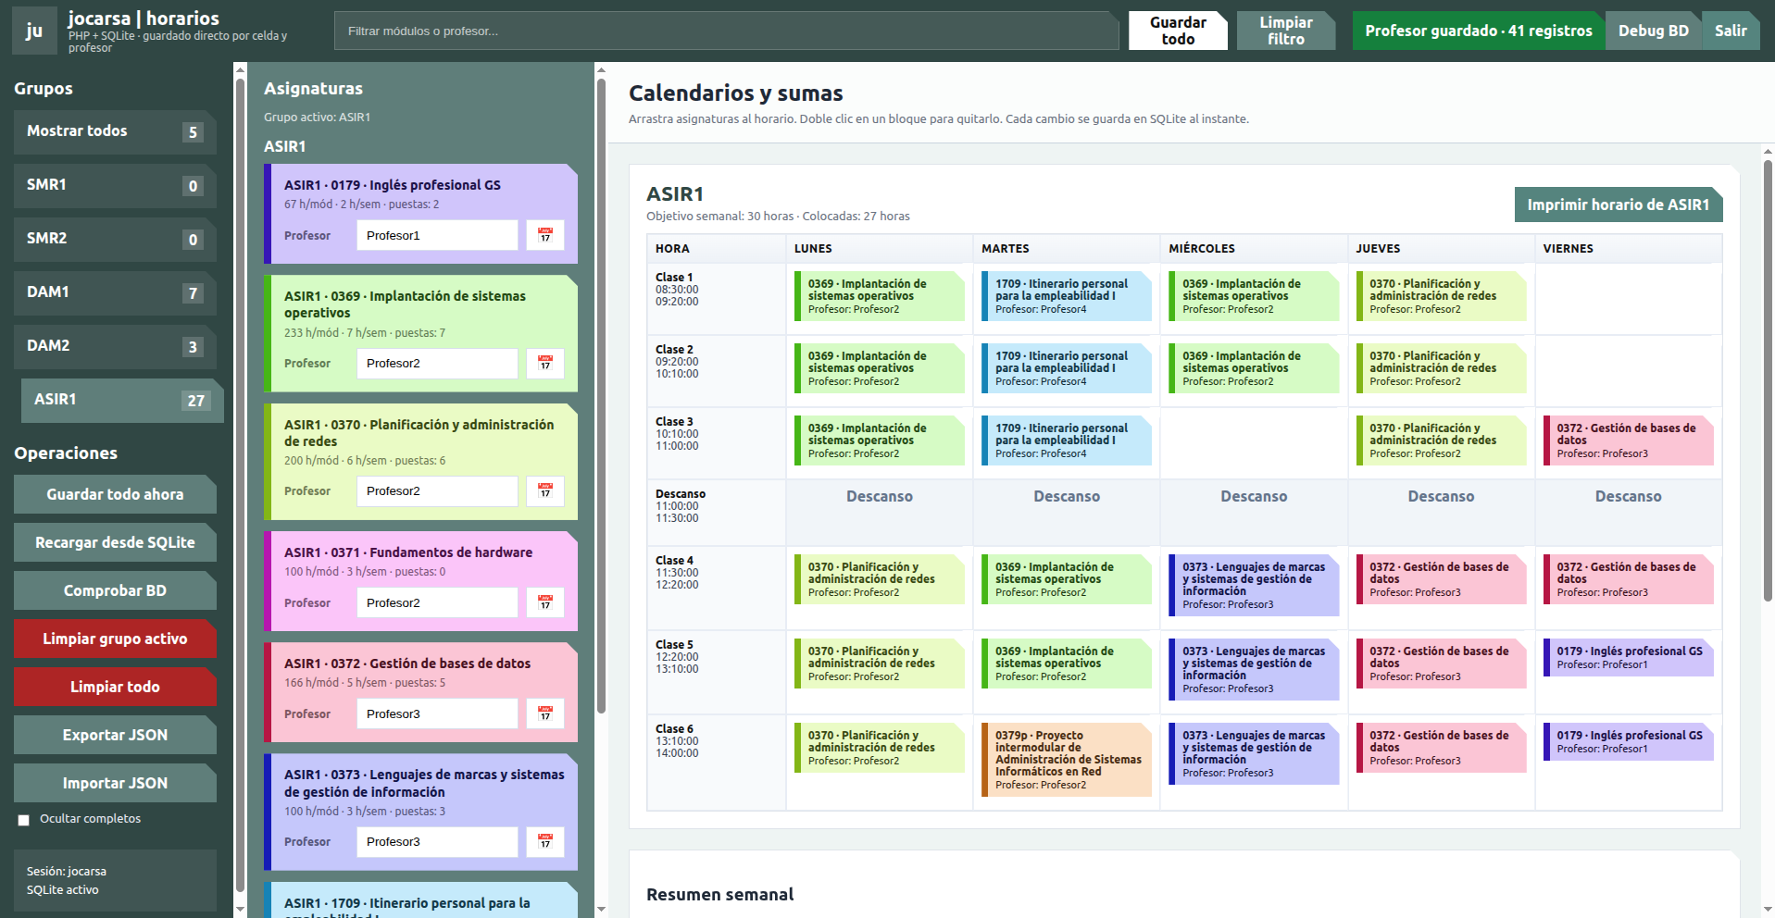
Task: Click the 'Objetivo semanal: 30 horas' text
Action: click(x=719, y=217)
